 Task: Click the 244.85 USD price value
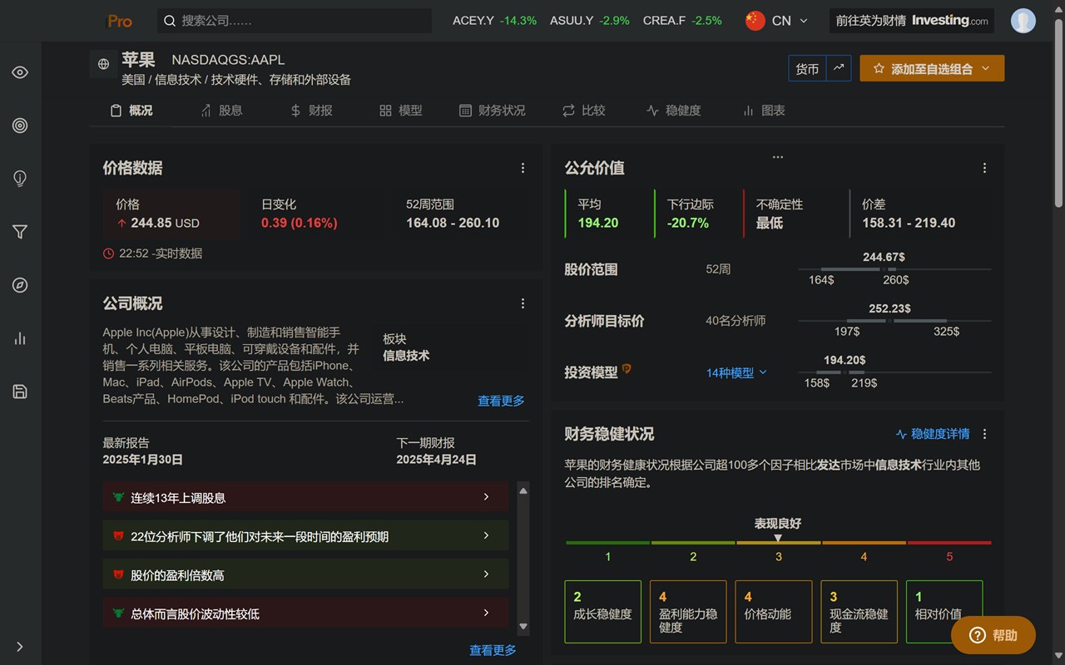pyautogui.click(x=165, y=223)
